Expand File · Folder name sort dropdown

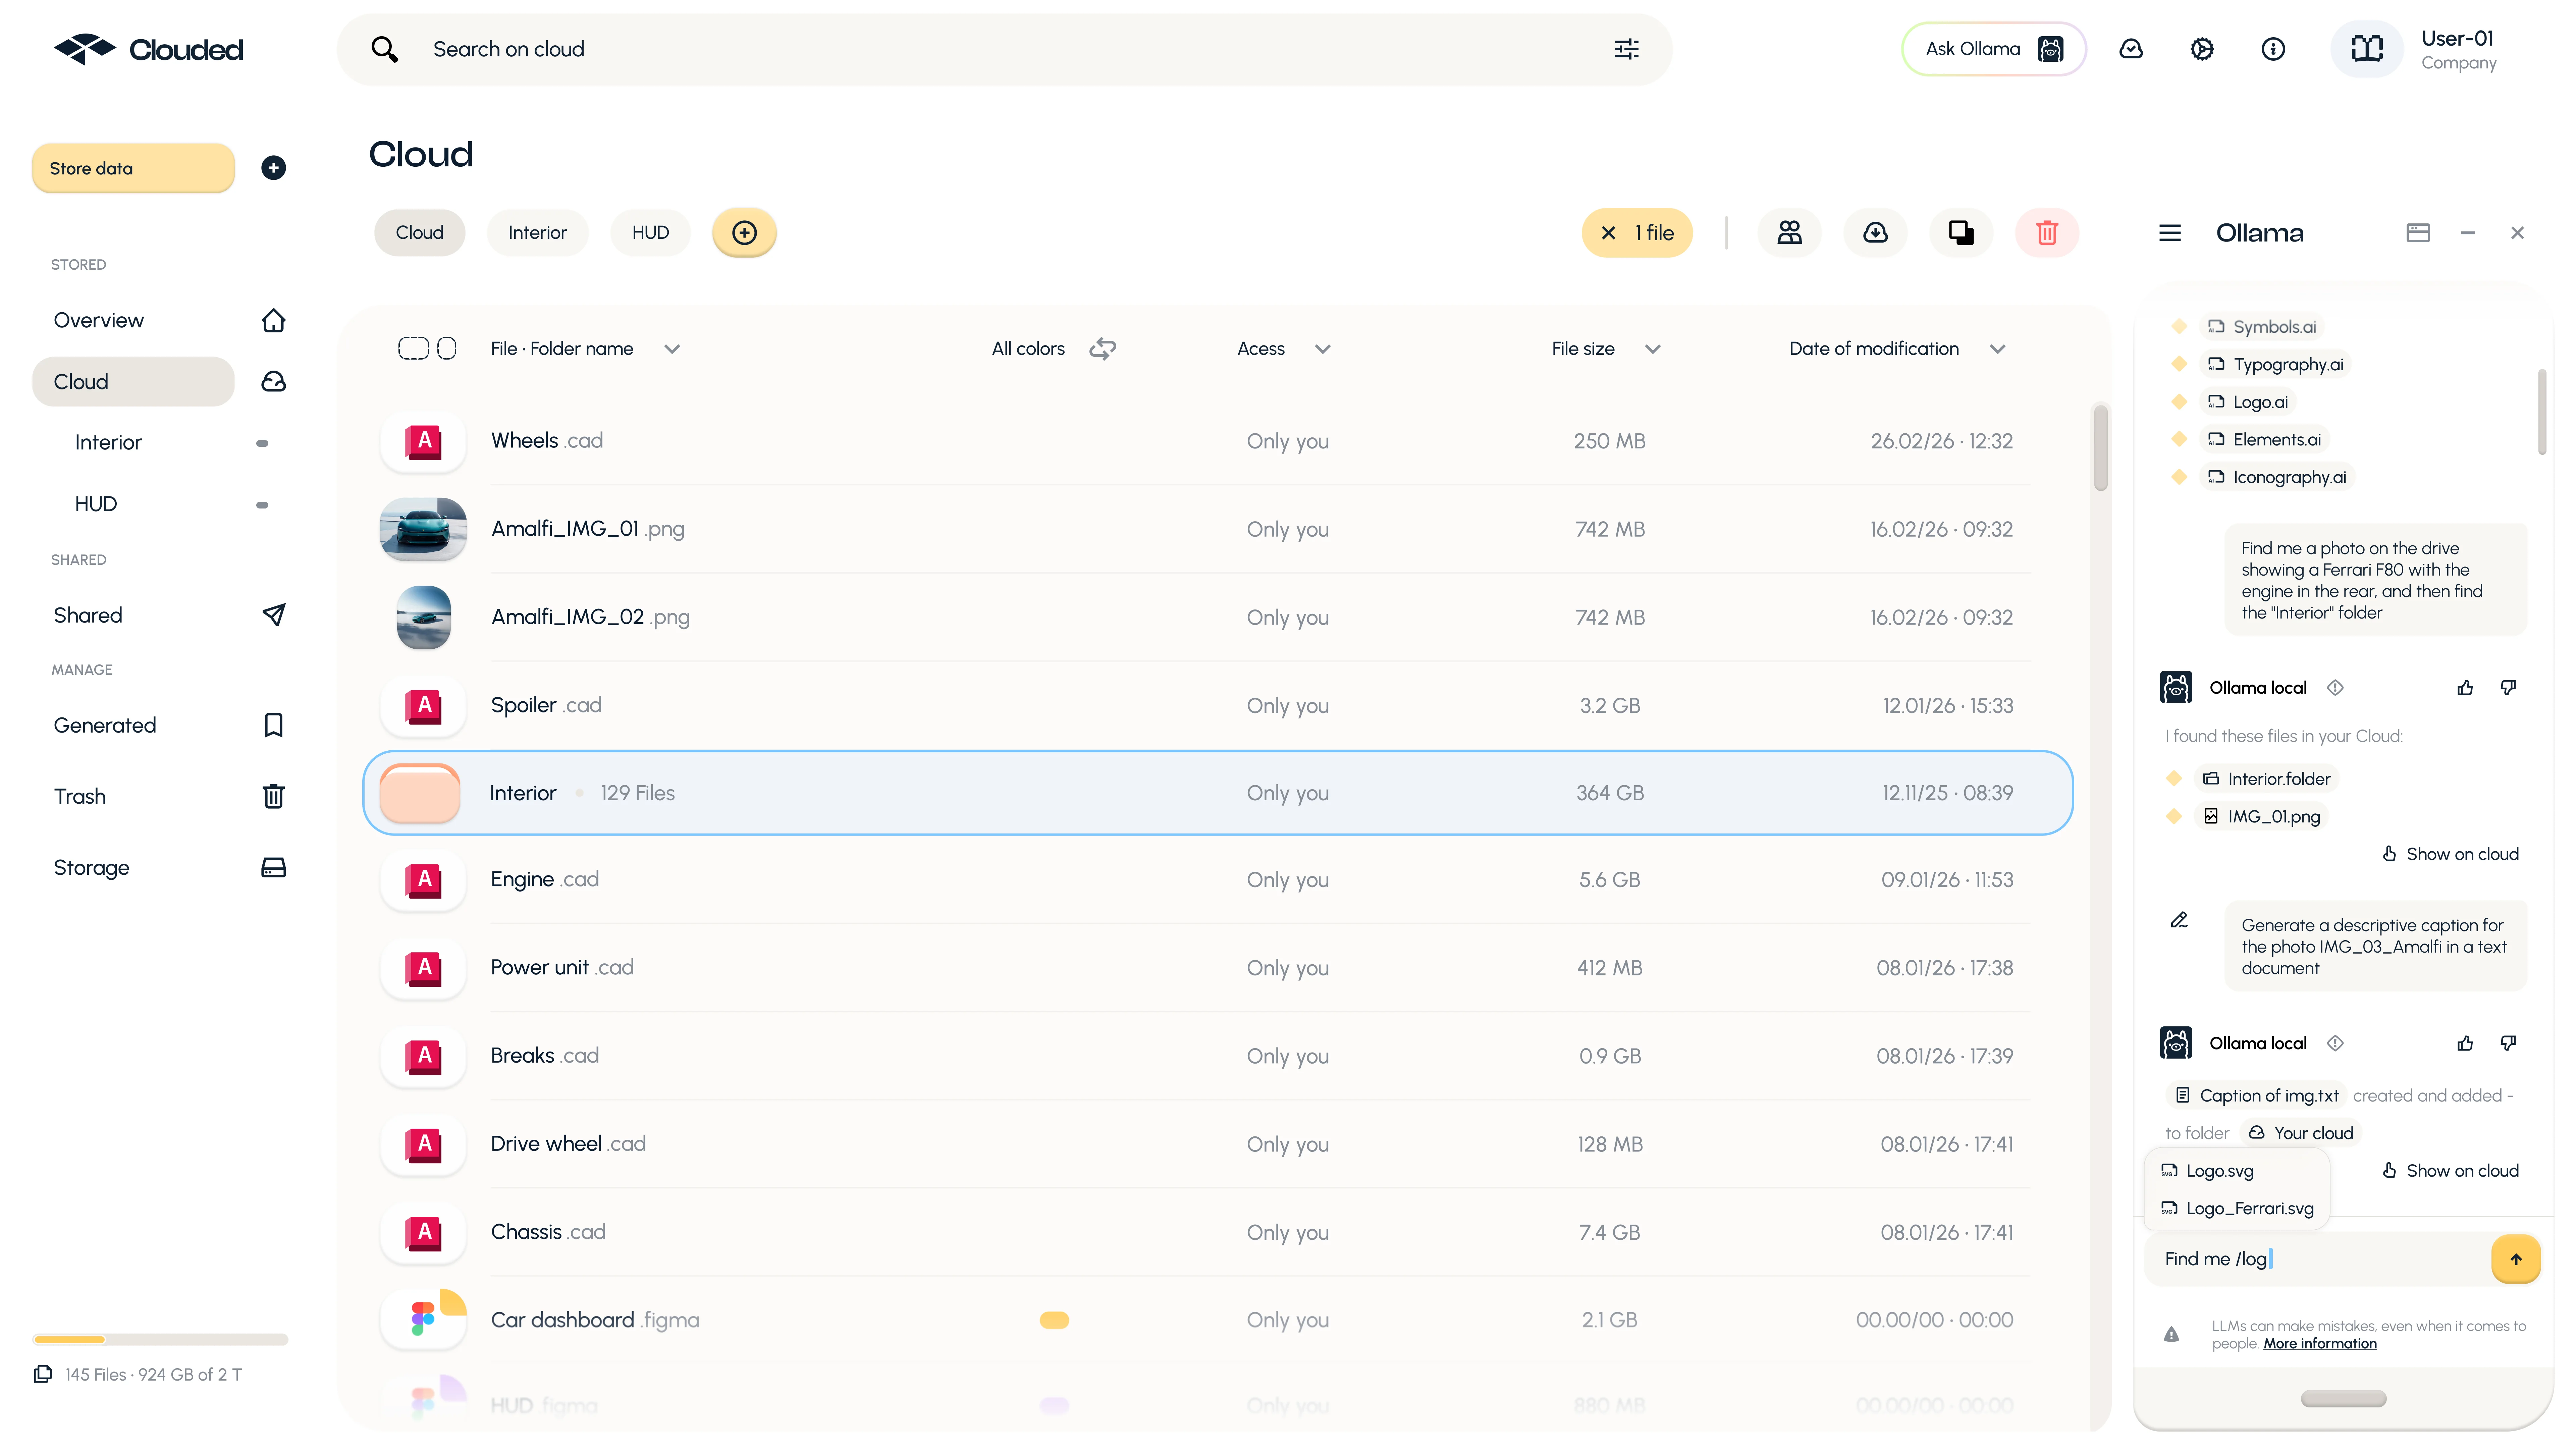coord(672,349)
